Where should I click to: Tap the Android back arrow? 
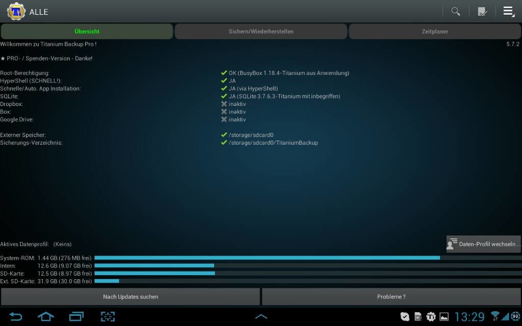tap(15, 316)
